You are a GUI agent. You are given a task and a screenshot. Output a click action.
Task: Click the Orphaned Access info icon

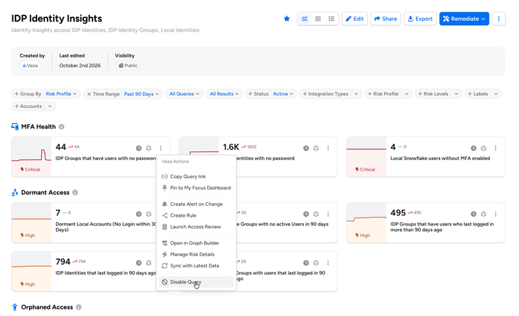[x=78, y=307]
